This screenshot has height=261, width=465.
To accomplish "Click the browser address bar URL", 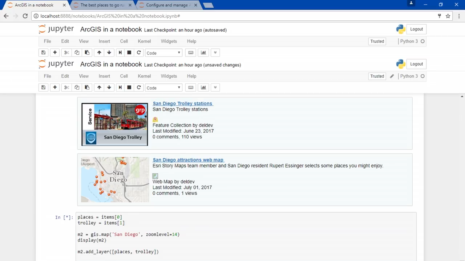I will click(110, 16).
